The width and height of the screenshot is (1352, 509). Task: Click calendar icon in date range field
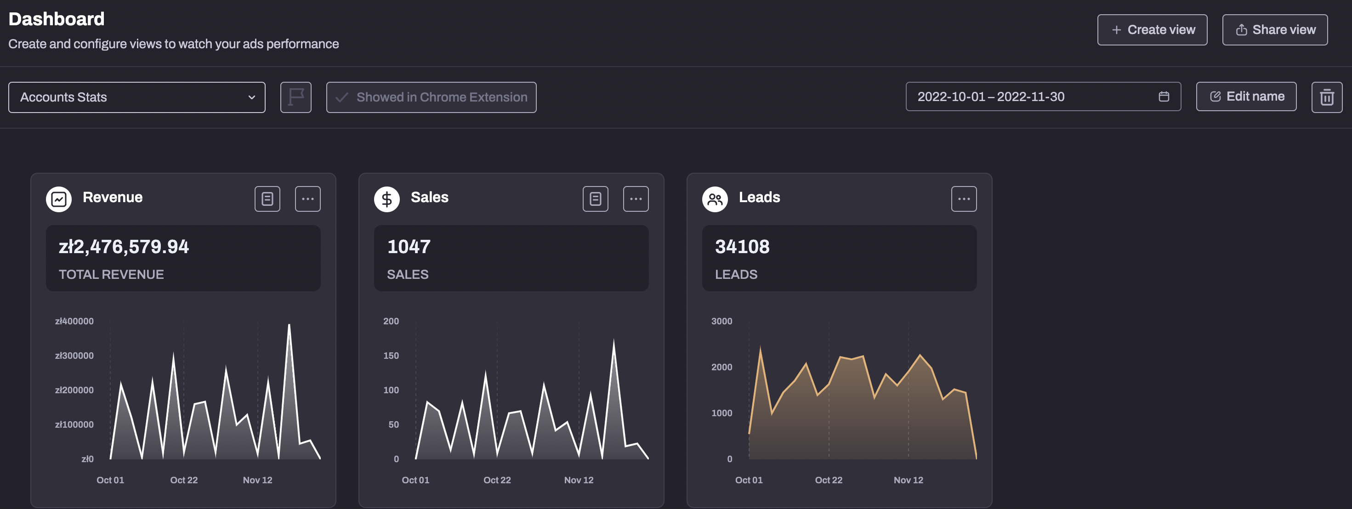click(x=1164, y=96)
